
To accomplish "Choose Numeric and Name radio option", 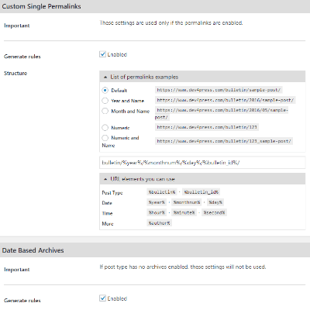I will click(x=105, y=138).
